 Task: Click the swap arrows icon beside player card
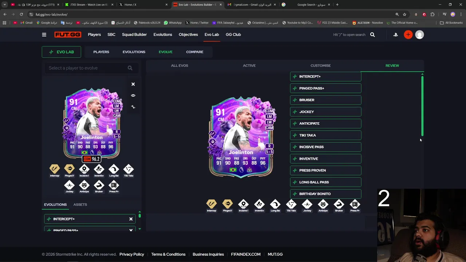click(x=133, y=107)
